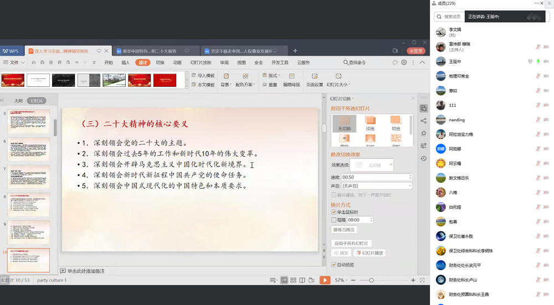Switch to the 大纲 outline pane tab

point(18,101)
